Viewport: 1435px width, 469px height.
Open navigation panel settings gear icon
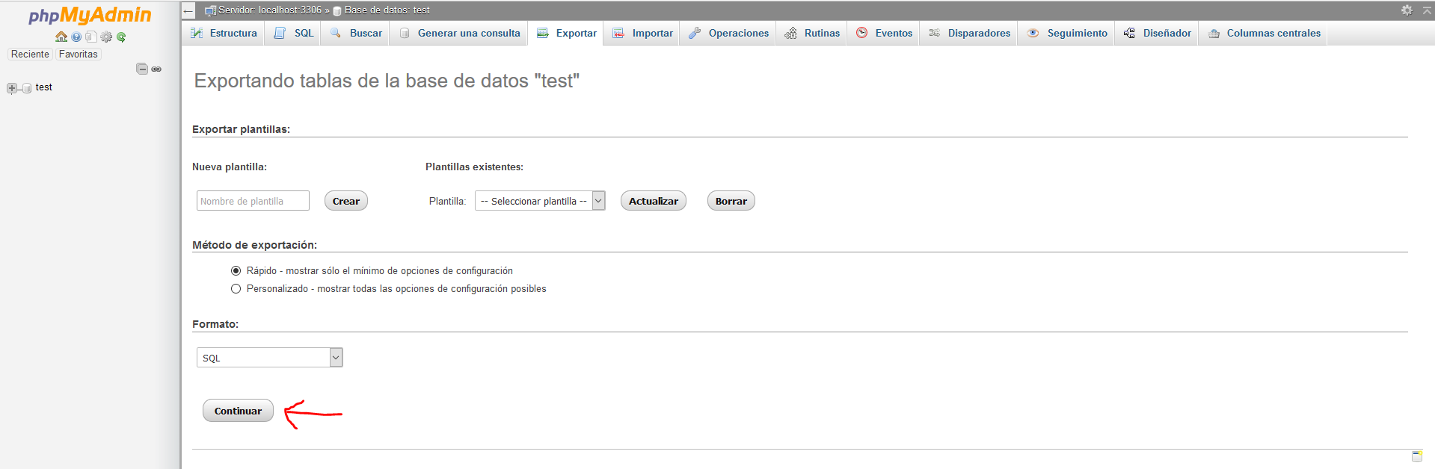click(106, 37)
